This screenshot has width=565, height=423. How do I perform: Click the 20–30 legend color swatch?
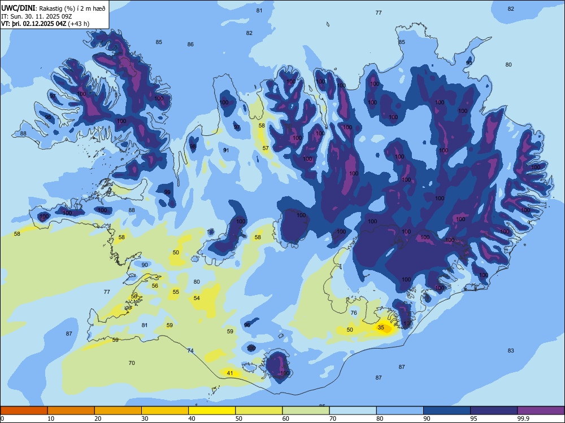(x=118, y=411)
